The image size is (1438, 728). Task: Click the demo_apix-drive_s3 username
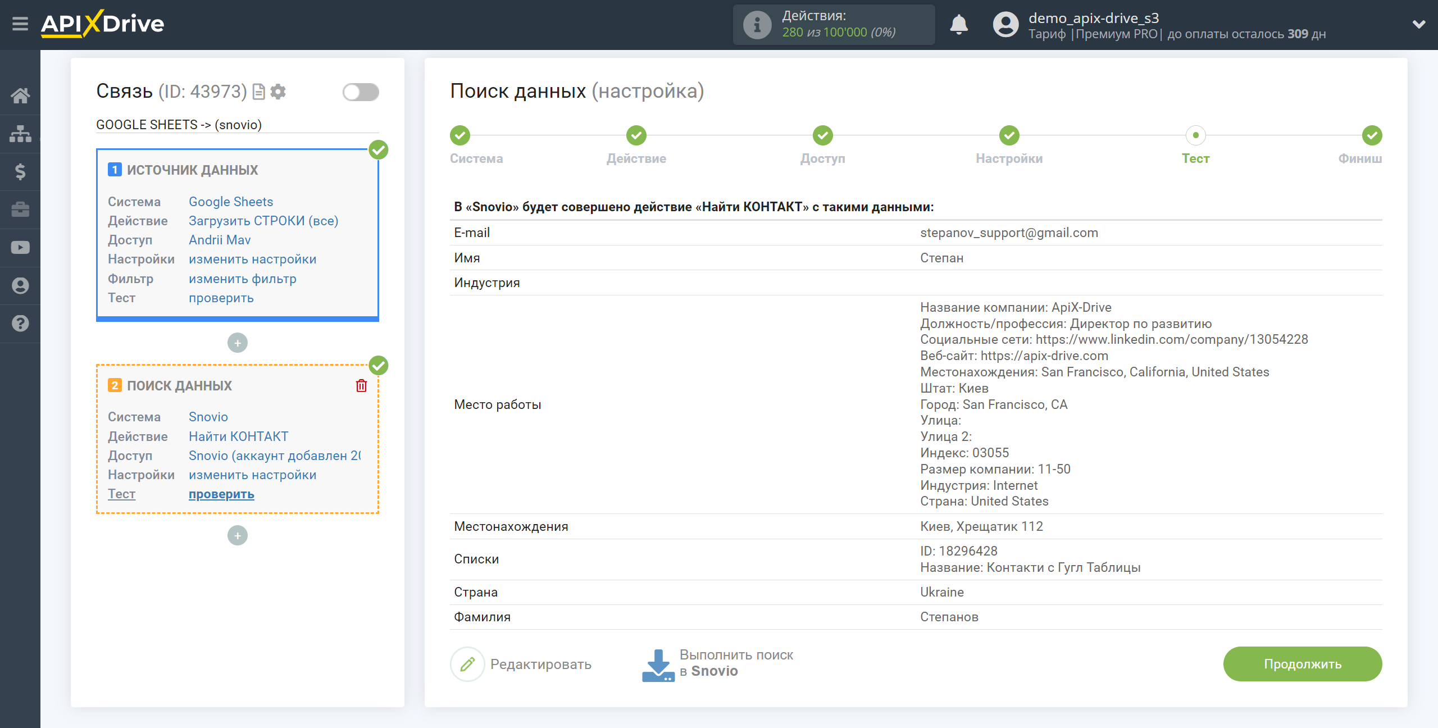coord(1094,18)
